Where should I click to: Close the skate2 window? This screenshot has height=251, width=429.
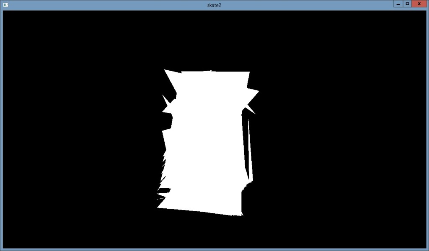(x=419, y=4)
